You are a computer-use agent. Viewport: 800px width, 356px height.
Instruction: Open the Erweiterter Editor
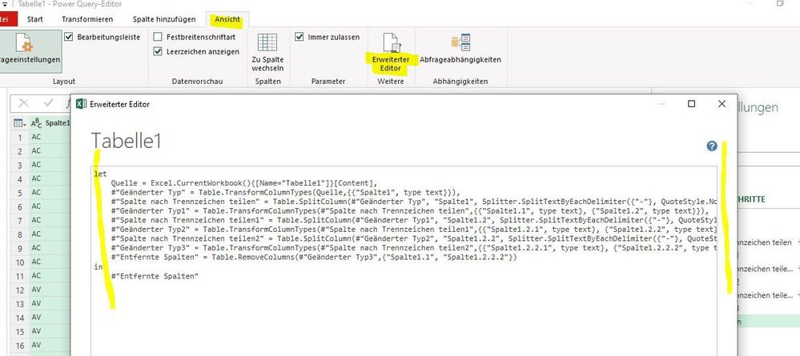[x=391, y=51]
